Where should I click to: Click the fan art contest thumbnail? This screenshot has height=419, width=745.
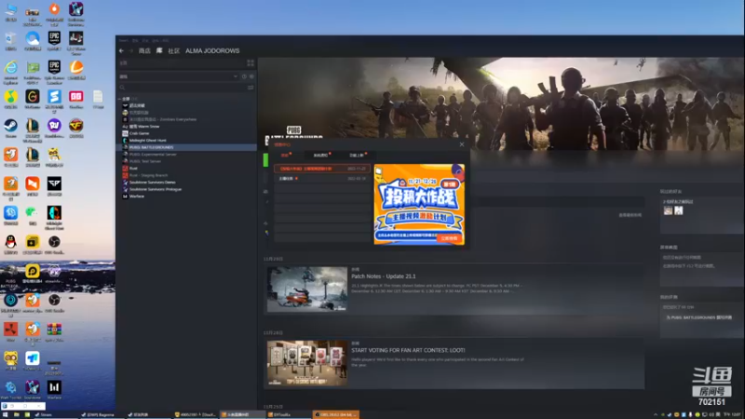pos(307,363)
